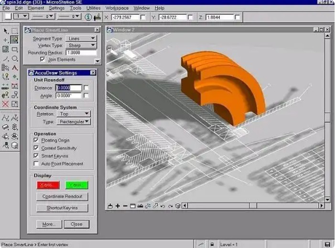
Task: Disable the Join Elements checkbox
Action: coord(43,60)
